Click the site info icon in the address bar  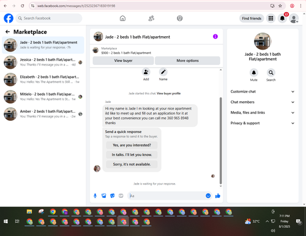click(x=32, y=6)
